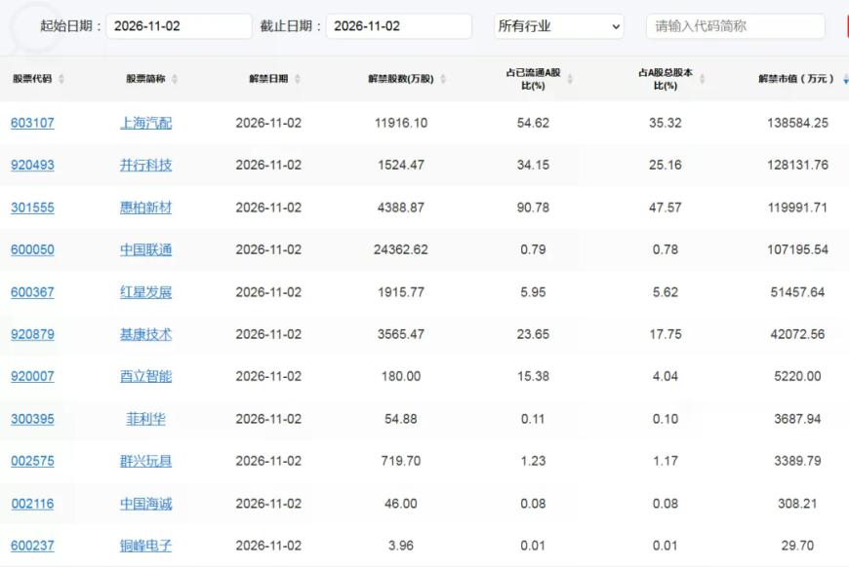Sort by 占A股总股本比(%) column arrows
This screenshot has width=849, height=567.
702,79
